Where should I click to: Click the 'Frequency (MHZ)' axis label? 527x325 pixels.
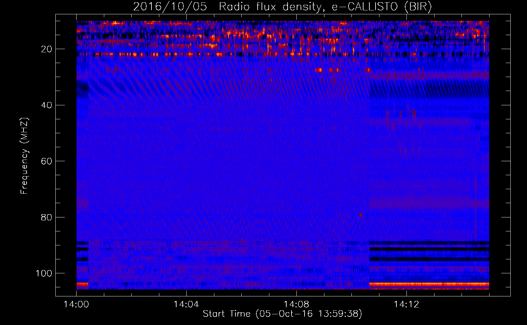[x=25, y=156]
